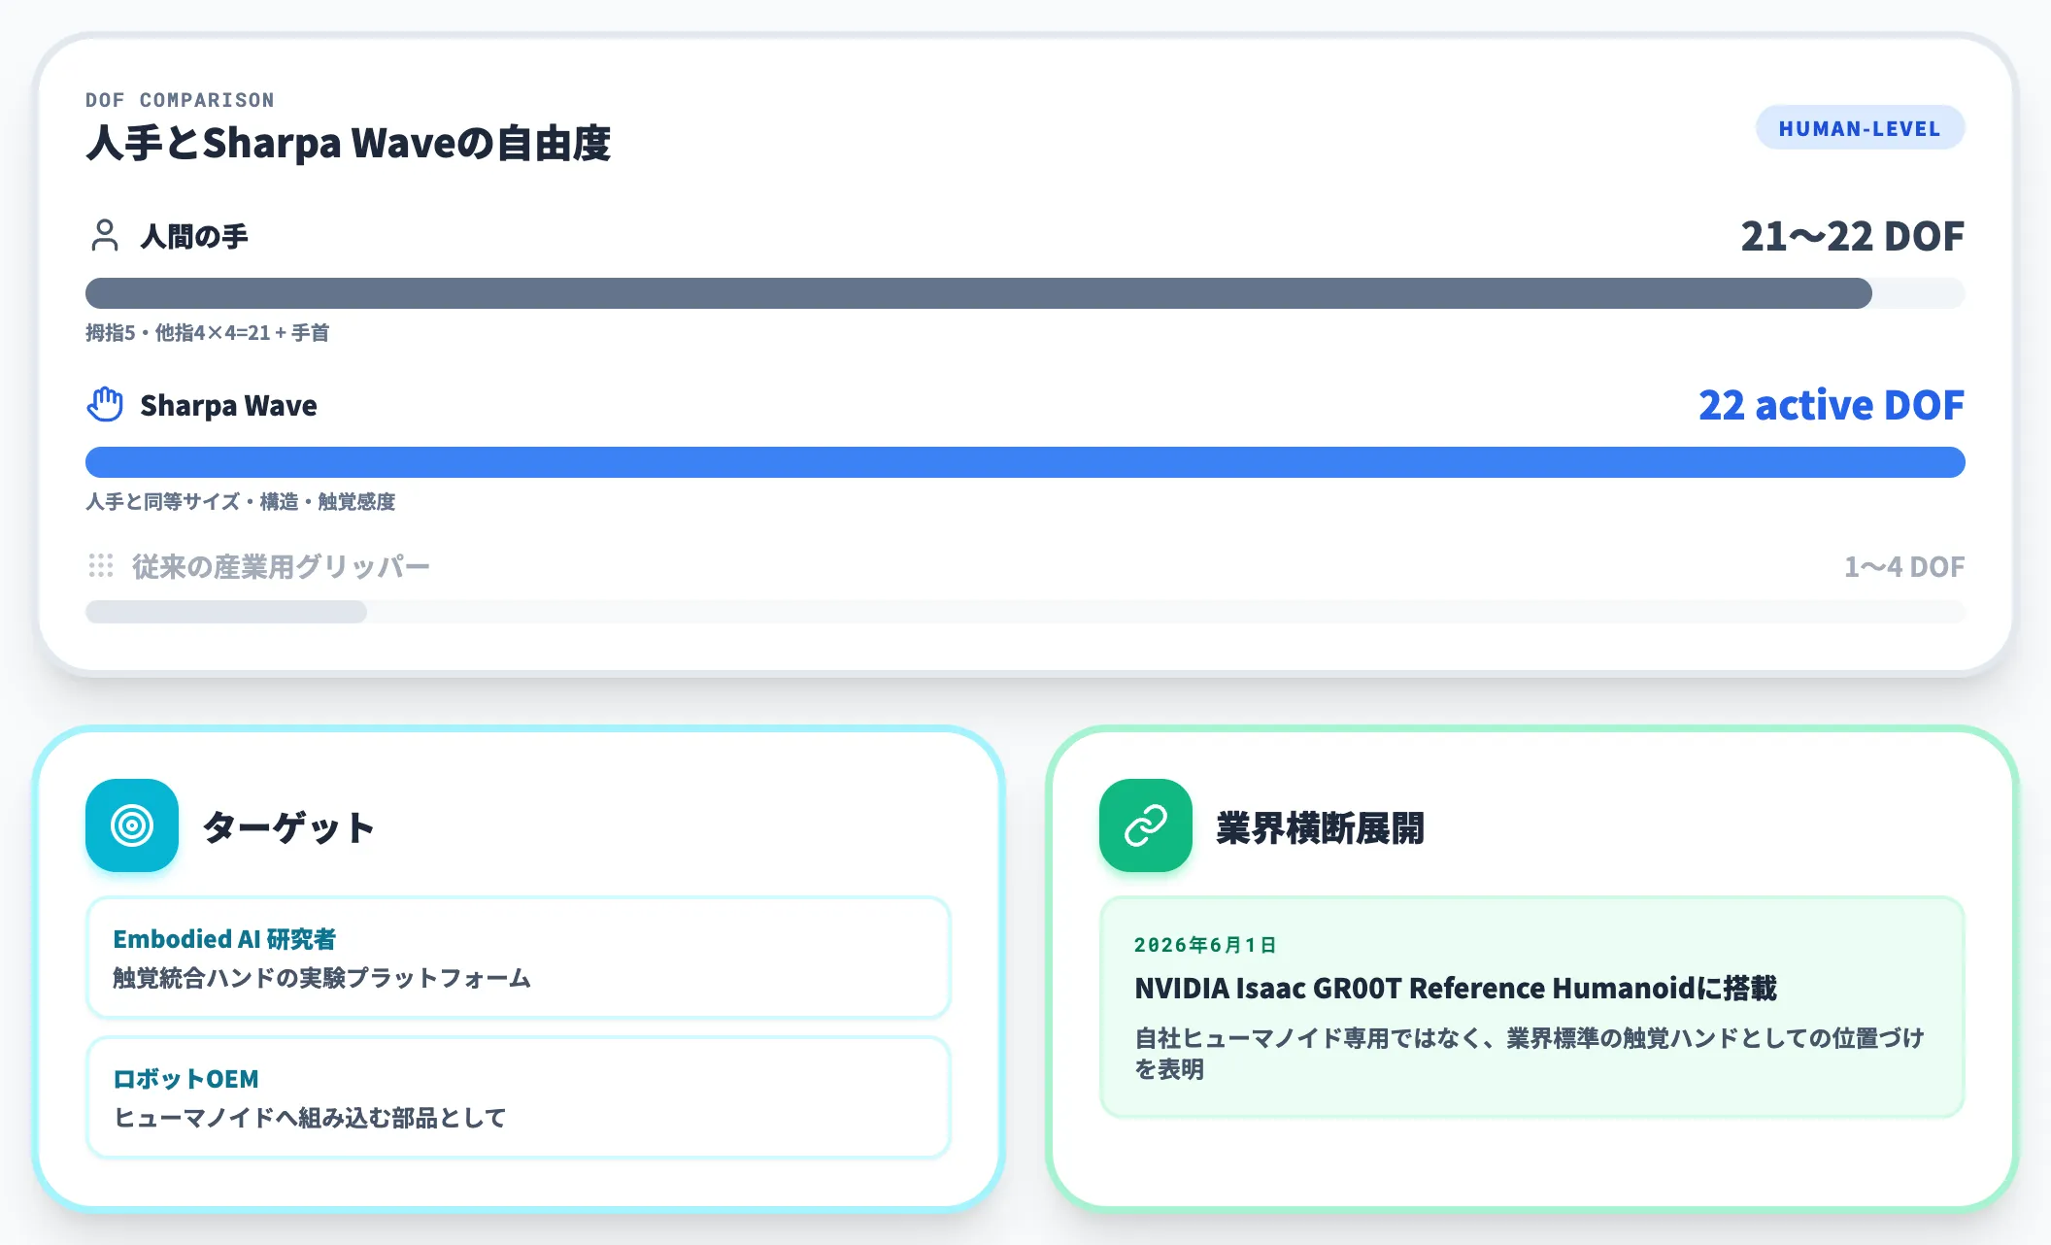Open the NVIDIA Isaac GR00T card
The image size is (2051, 1245).
[1532, 1007]
